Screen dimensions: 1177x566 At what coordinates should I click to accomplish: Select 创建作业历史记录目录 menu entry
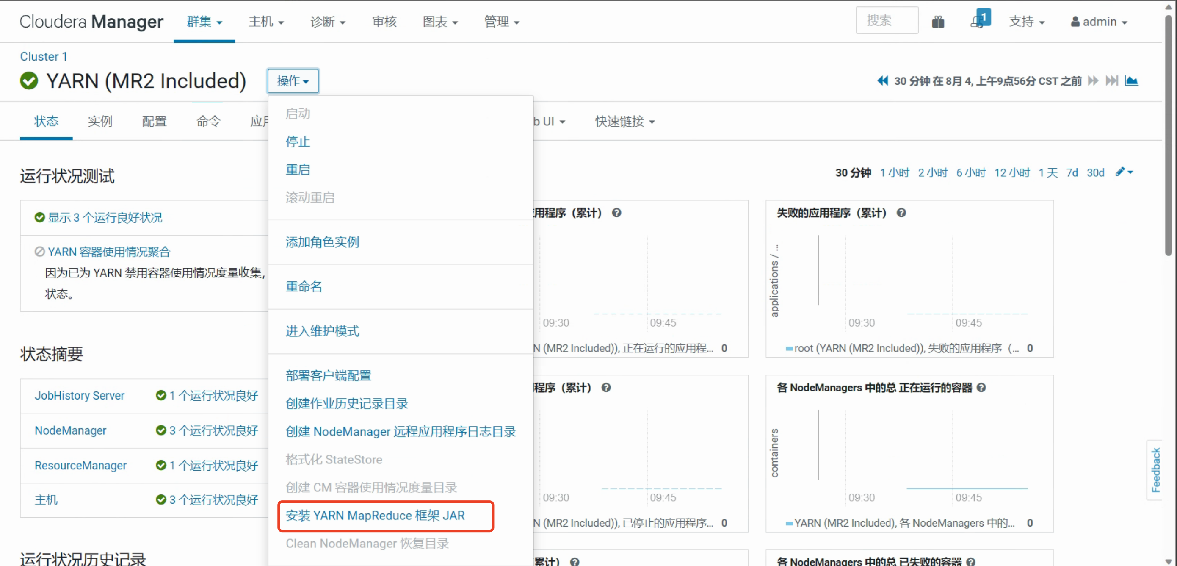pyautogui.click(x=347, y=404)
